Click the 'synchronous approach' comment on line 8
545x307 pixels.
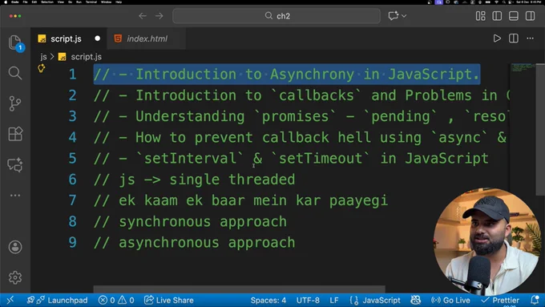click(190, 222)
